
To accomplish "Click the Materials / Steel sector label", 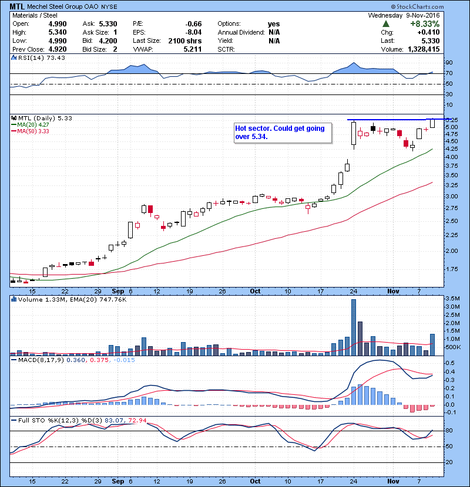I will [35, 15].
